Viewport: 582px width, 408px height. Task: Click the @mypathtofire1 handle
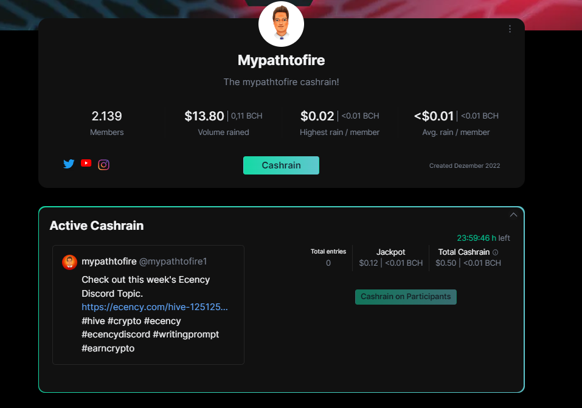click(x=173, y=261)
